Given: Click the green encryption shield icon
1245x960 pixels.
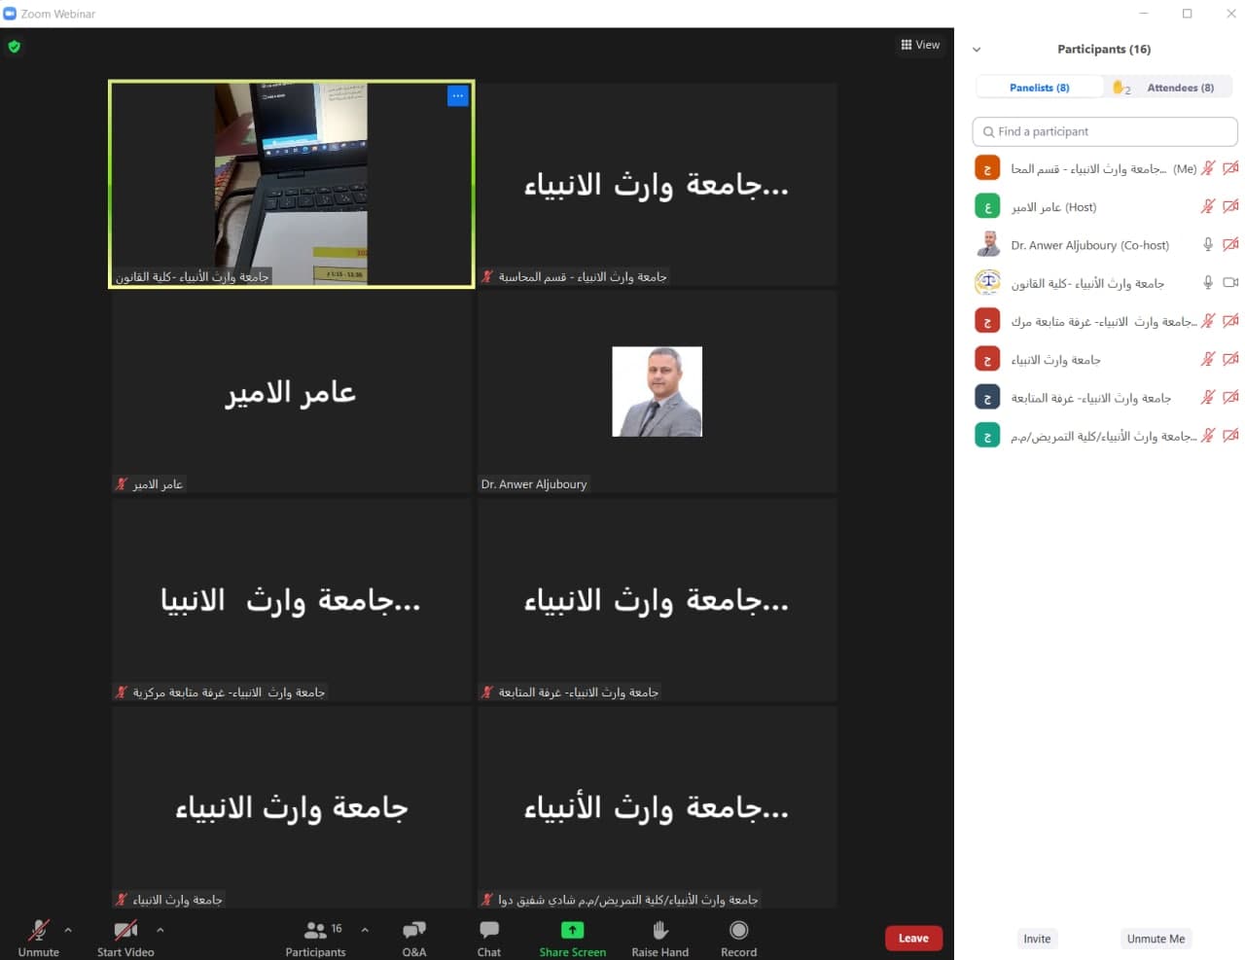Looking at the screenshot, I should click(x=14, y=46).
